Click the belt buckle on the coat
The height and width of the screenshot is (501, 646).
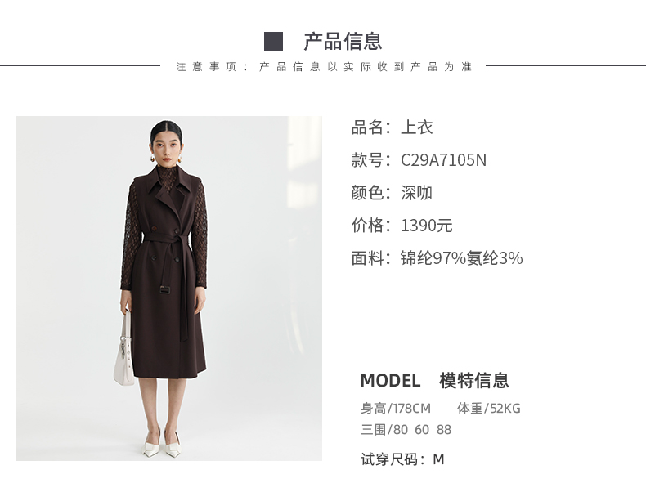[165, 290]
